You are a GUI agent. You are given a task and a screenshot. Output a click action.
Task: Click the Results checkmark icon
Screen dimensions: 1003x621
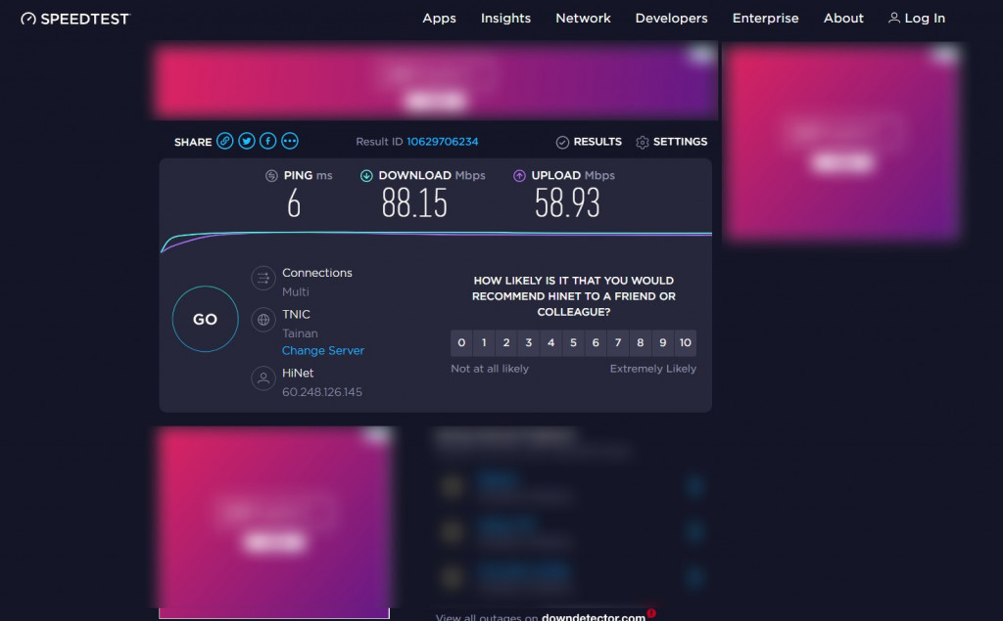click(x=562, y=142)
